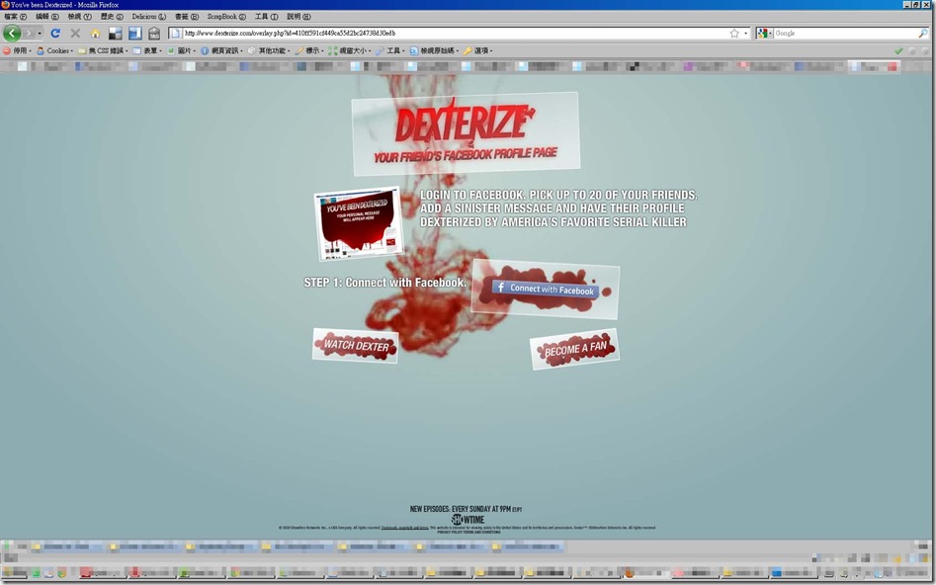Expand the 表單 forms dropdown
Screen dimensions: 936x585
pyautogui.click(x=147, y=50)
